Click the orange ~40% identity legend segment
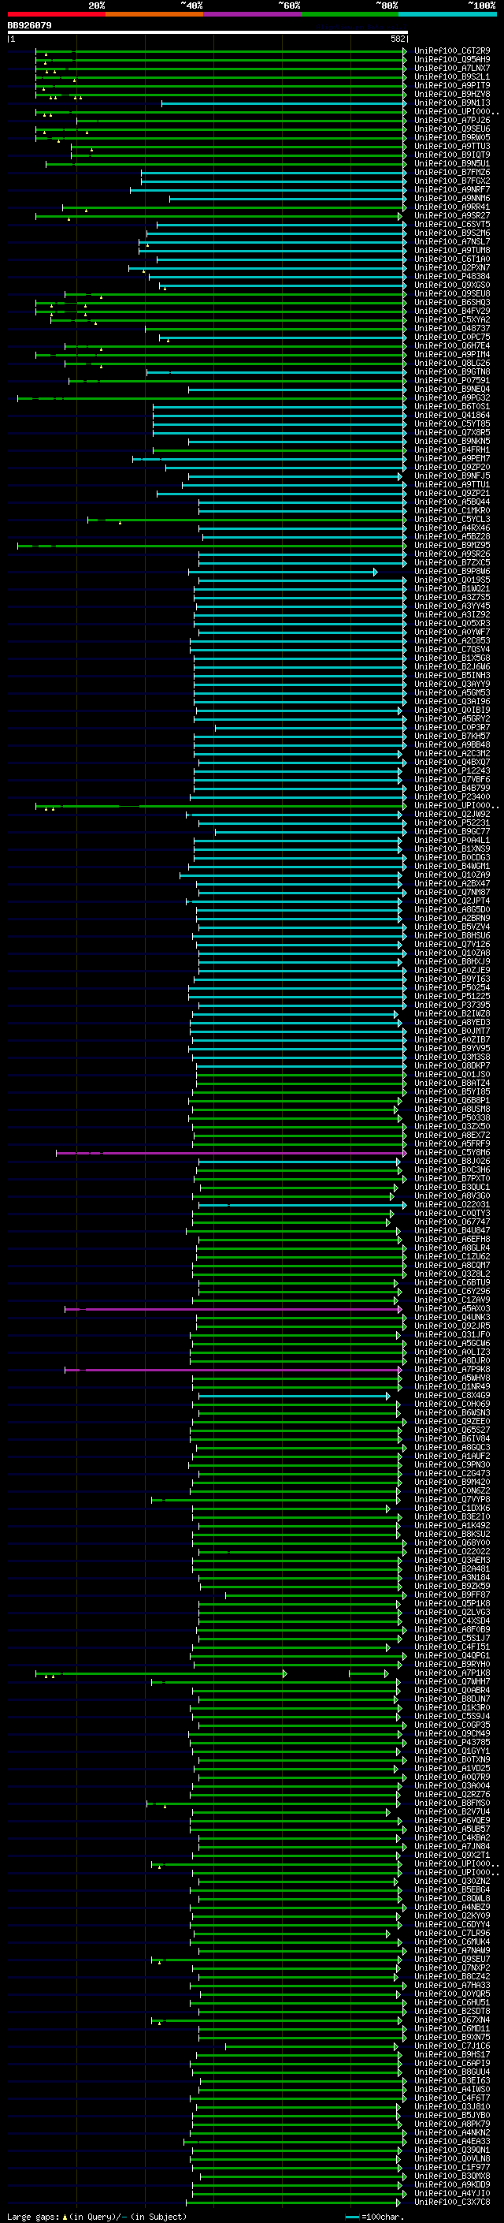504x2223 pixels. pyautogui.click(x=154, y=14)
